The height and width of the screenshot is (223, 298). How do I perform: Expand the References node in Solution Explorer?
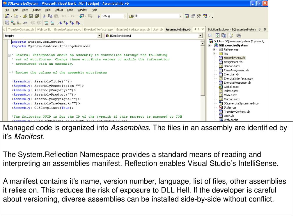(214, 49)
